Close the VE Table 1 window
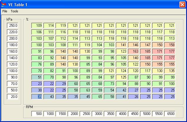This screenshot has height=122, width=187. click(182, 4)
